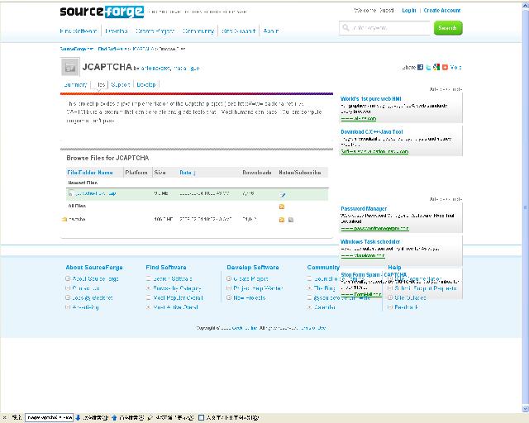This screenshot has width=529, height=423.
Task: Click the SourceForge logo
Action: 102,12
